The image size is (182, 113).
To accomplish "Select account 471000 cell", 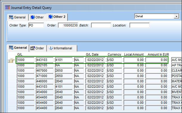I will coord(44,76).
